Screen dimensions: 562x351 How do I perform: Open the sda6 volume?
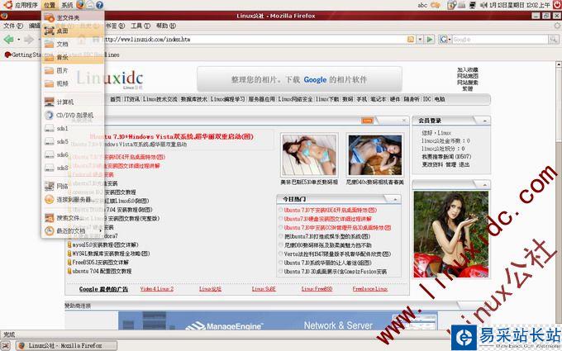click(x=73, y=154)
